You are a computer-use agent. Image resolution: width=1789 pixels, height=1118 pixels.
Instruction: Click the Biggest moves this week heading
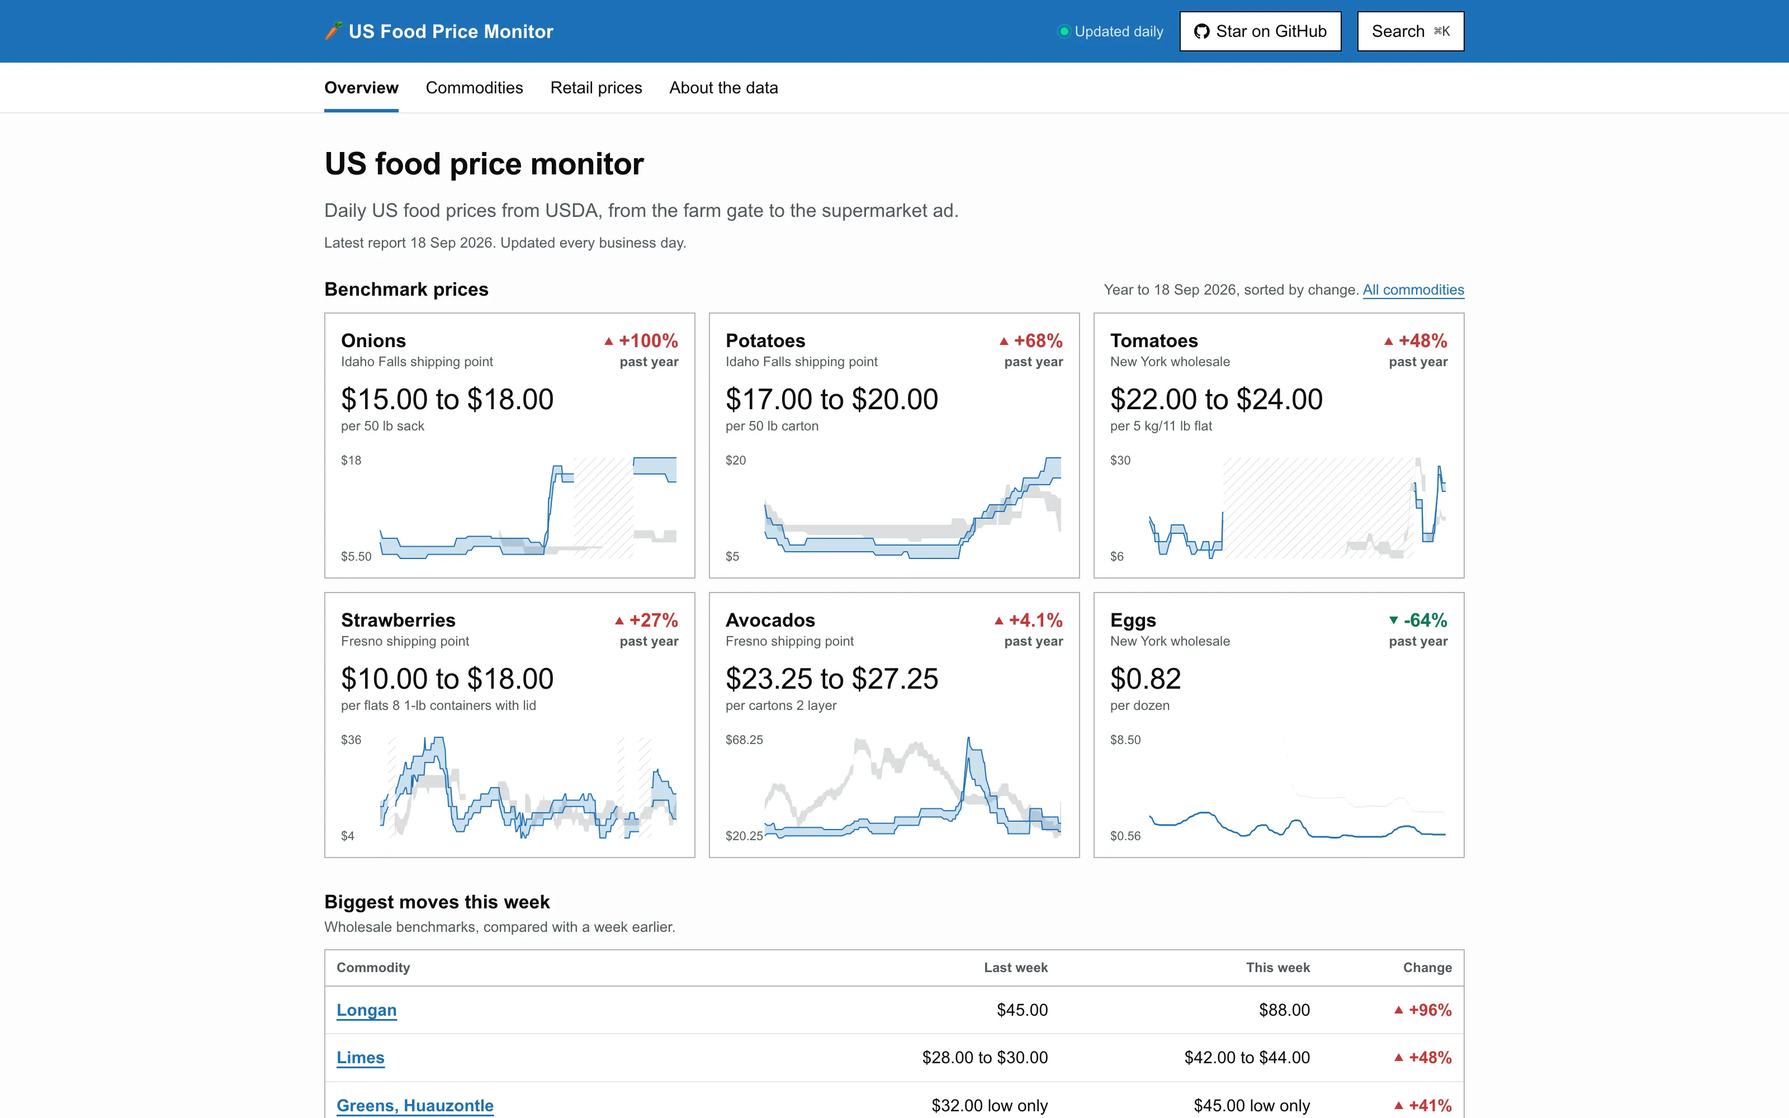pos(437,902)
